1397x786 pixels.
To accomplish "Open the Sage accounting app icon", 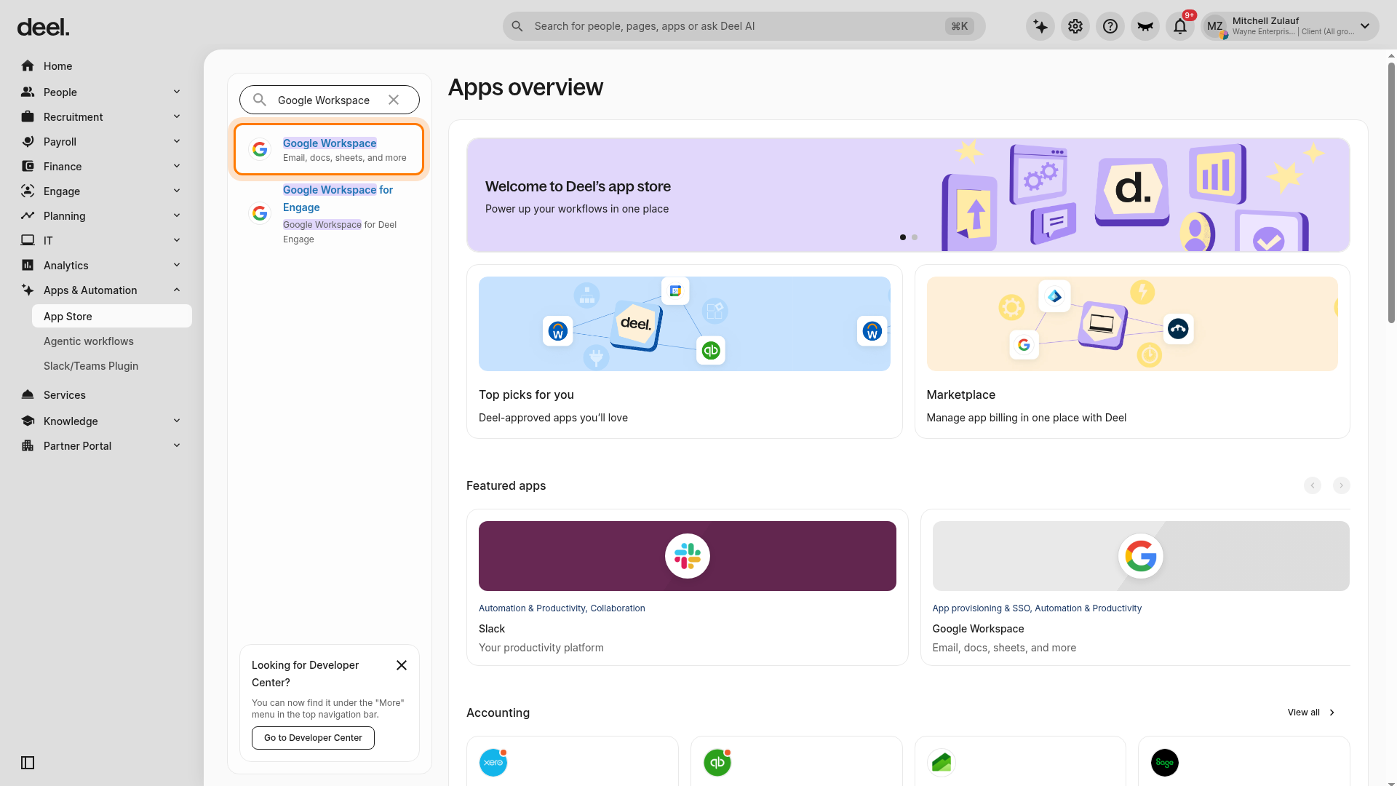I will [1165, 763].
